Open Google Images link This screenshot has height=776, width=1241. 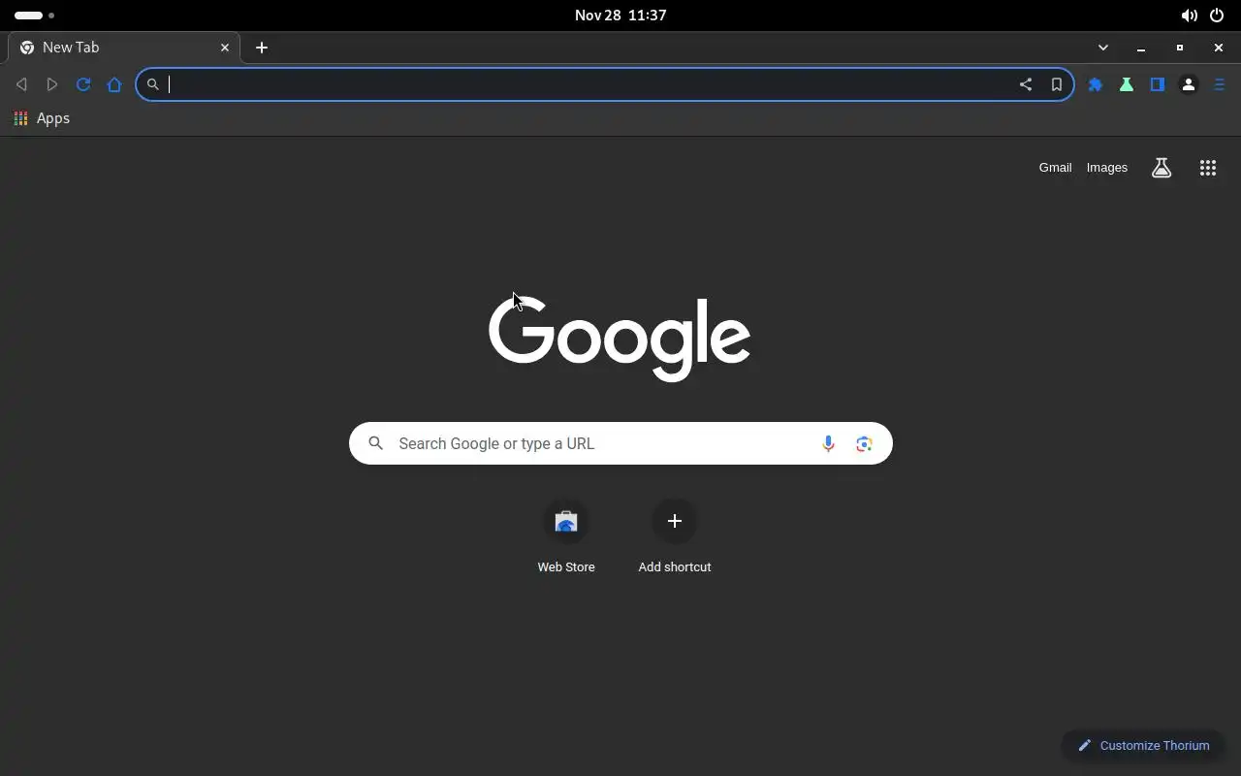(1106, 168)
